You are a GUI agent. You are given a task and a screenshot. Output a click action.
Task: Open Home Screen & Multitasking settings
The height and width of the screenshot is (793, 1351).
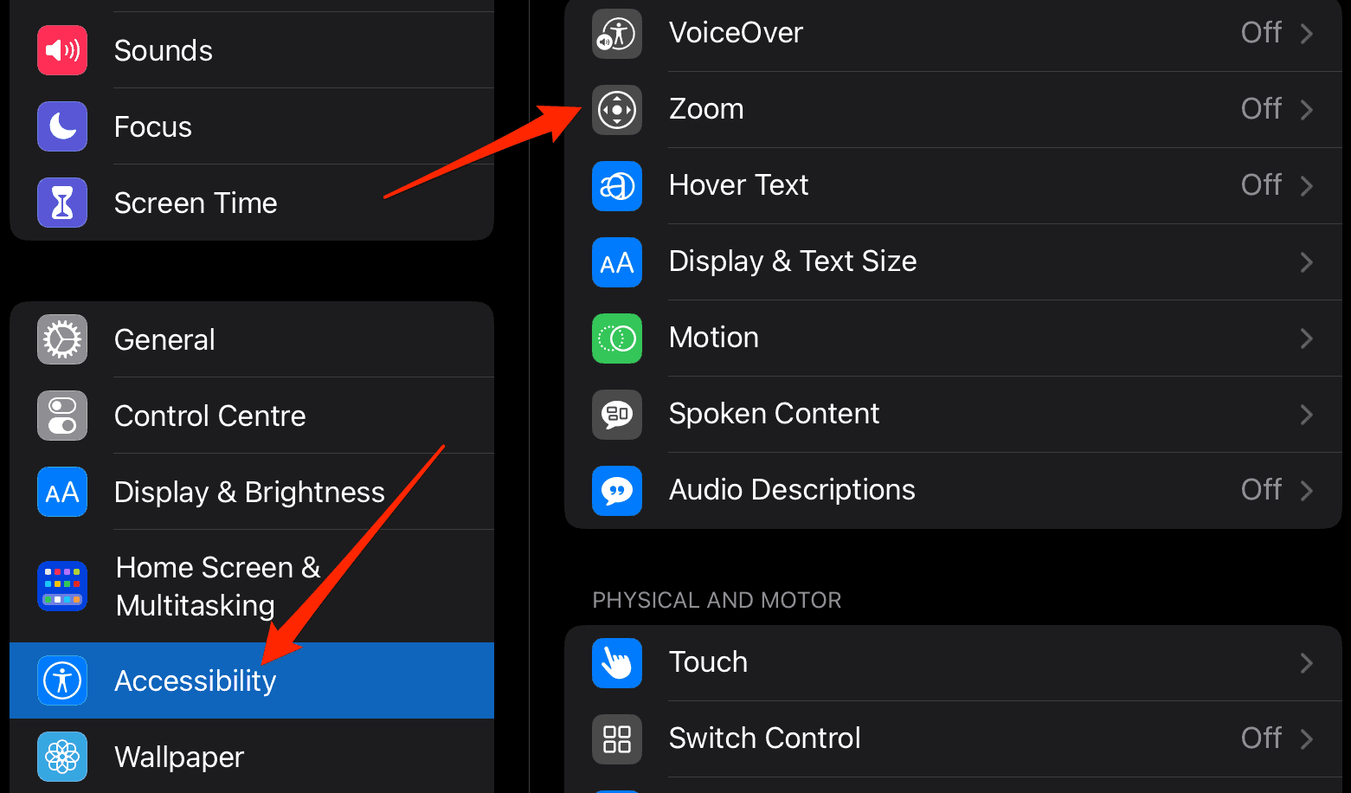tap(252, 586)
